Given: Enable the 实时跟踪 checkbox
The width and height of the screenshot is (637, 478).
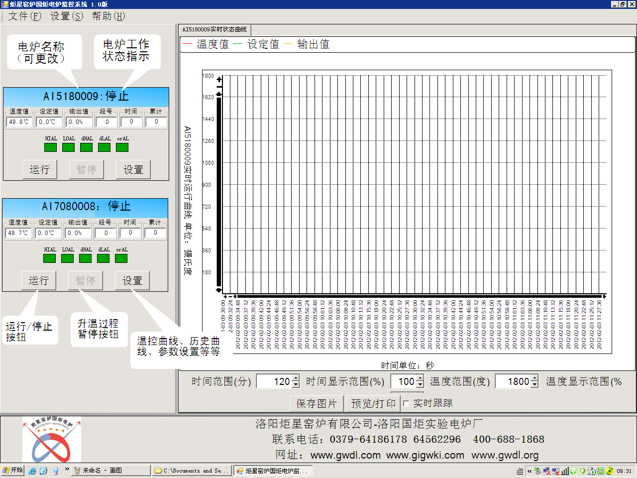Looking at the screenshot, I should click(x=406, y=403).
